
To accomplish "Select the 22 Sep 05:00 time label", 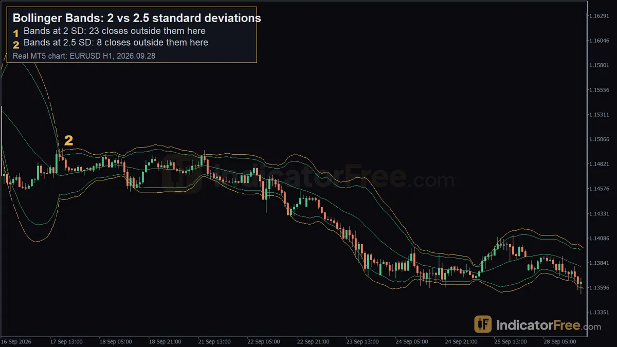I will tap(264, 341).
